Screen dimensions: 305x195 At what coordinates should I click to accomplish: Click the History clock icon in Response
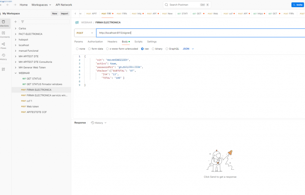tap(93, 123)
